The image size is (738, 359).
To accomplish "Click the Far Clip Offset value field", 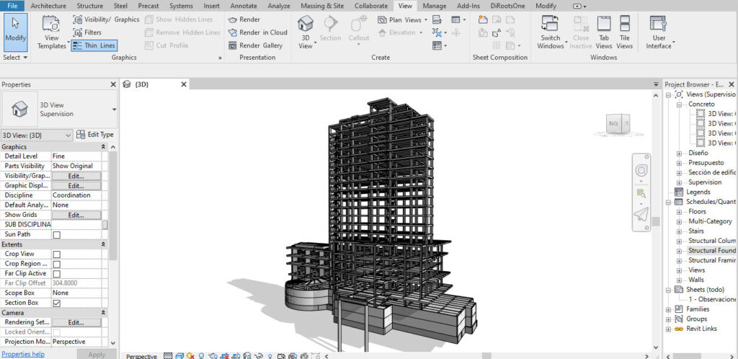I will (x=76, y=283).
